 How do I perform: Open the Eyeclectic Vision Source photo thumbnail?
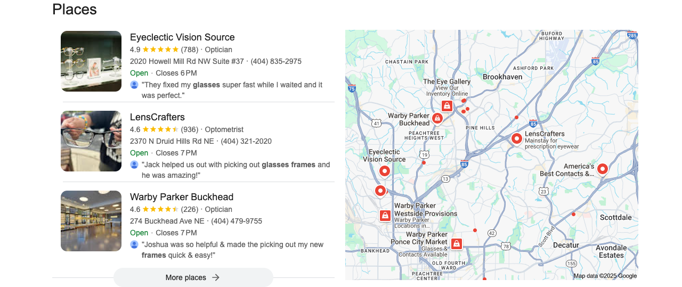coord(91,61)
